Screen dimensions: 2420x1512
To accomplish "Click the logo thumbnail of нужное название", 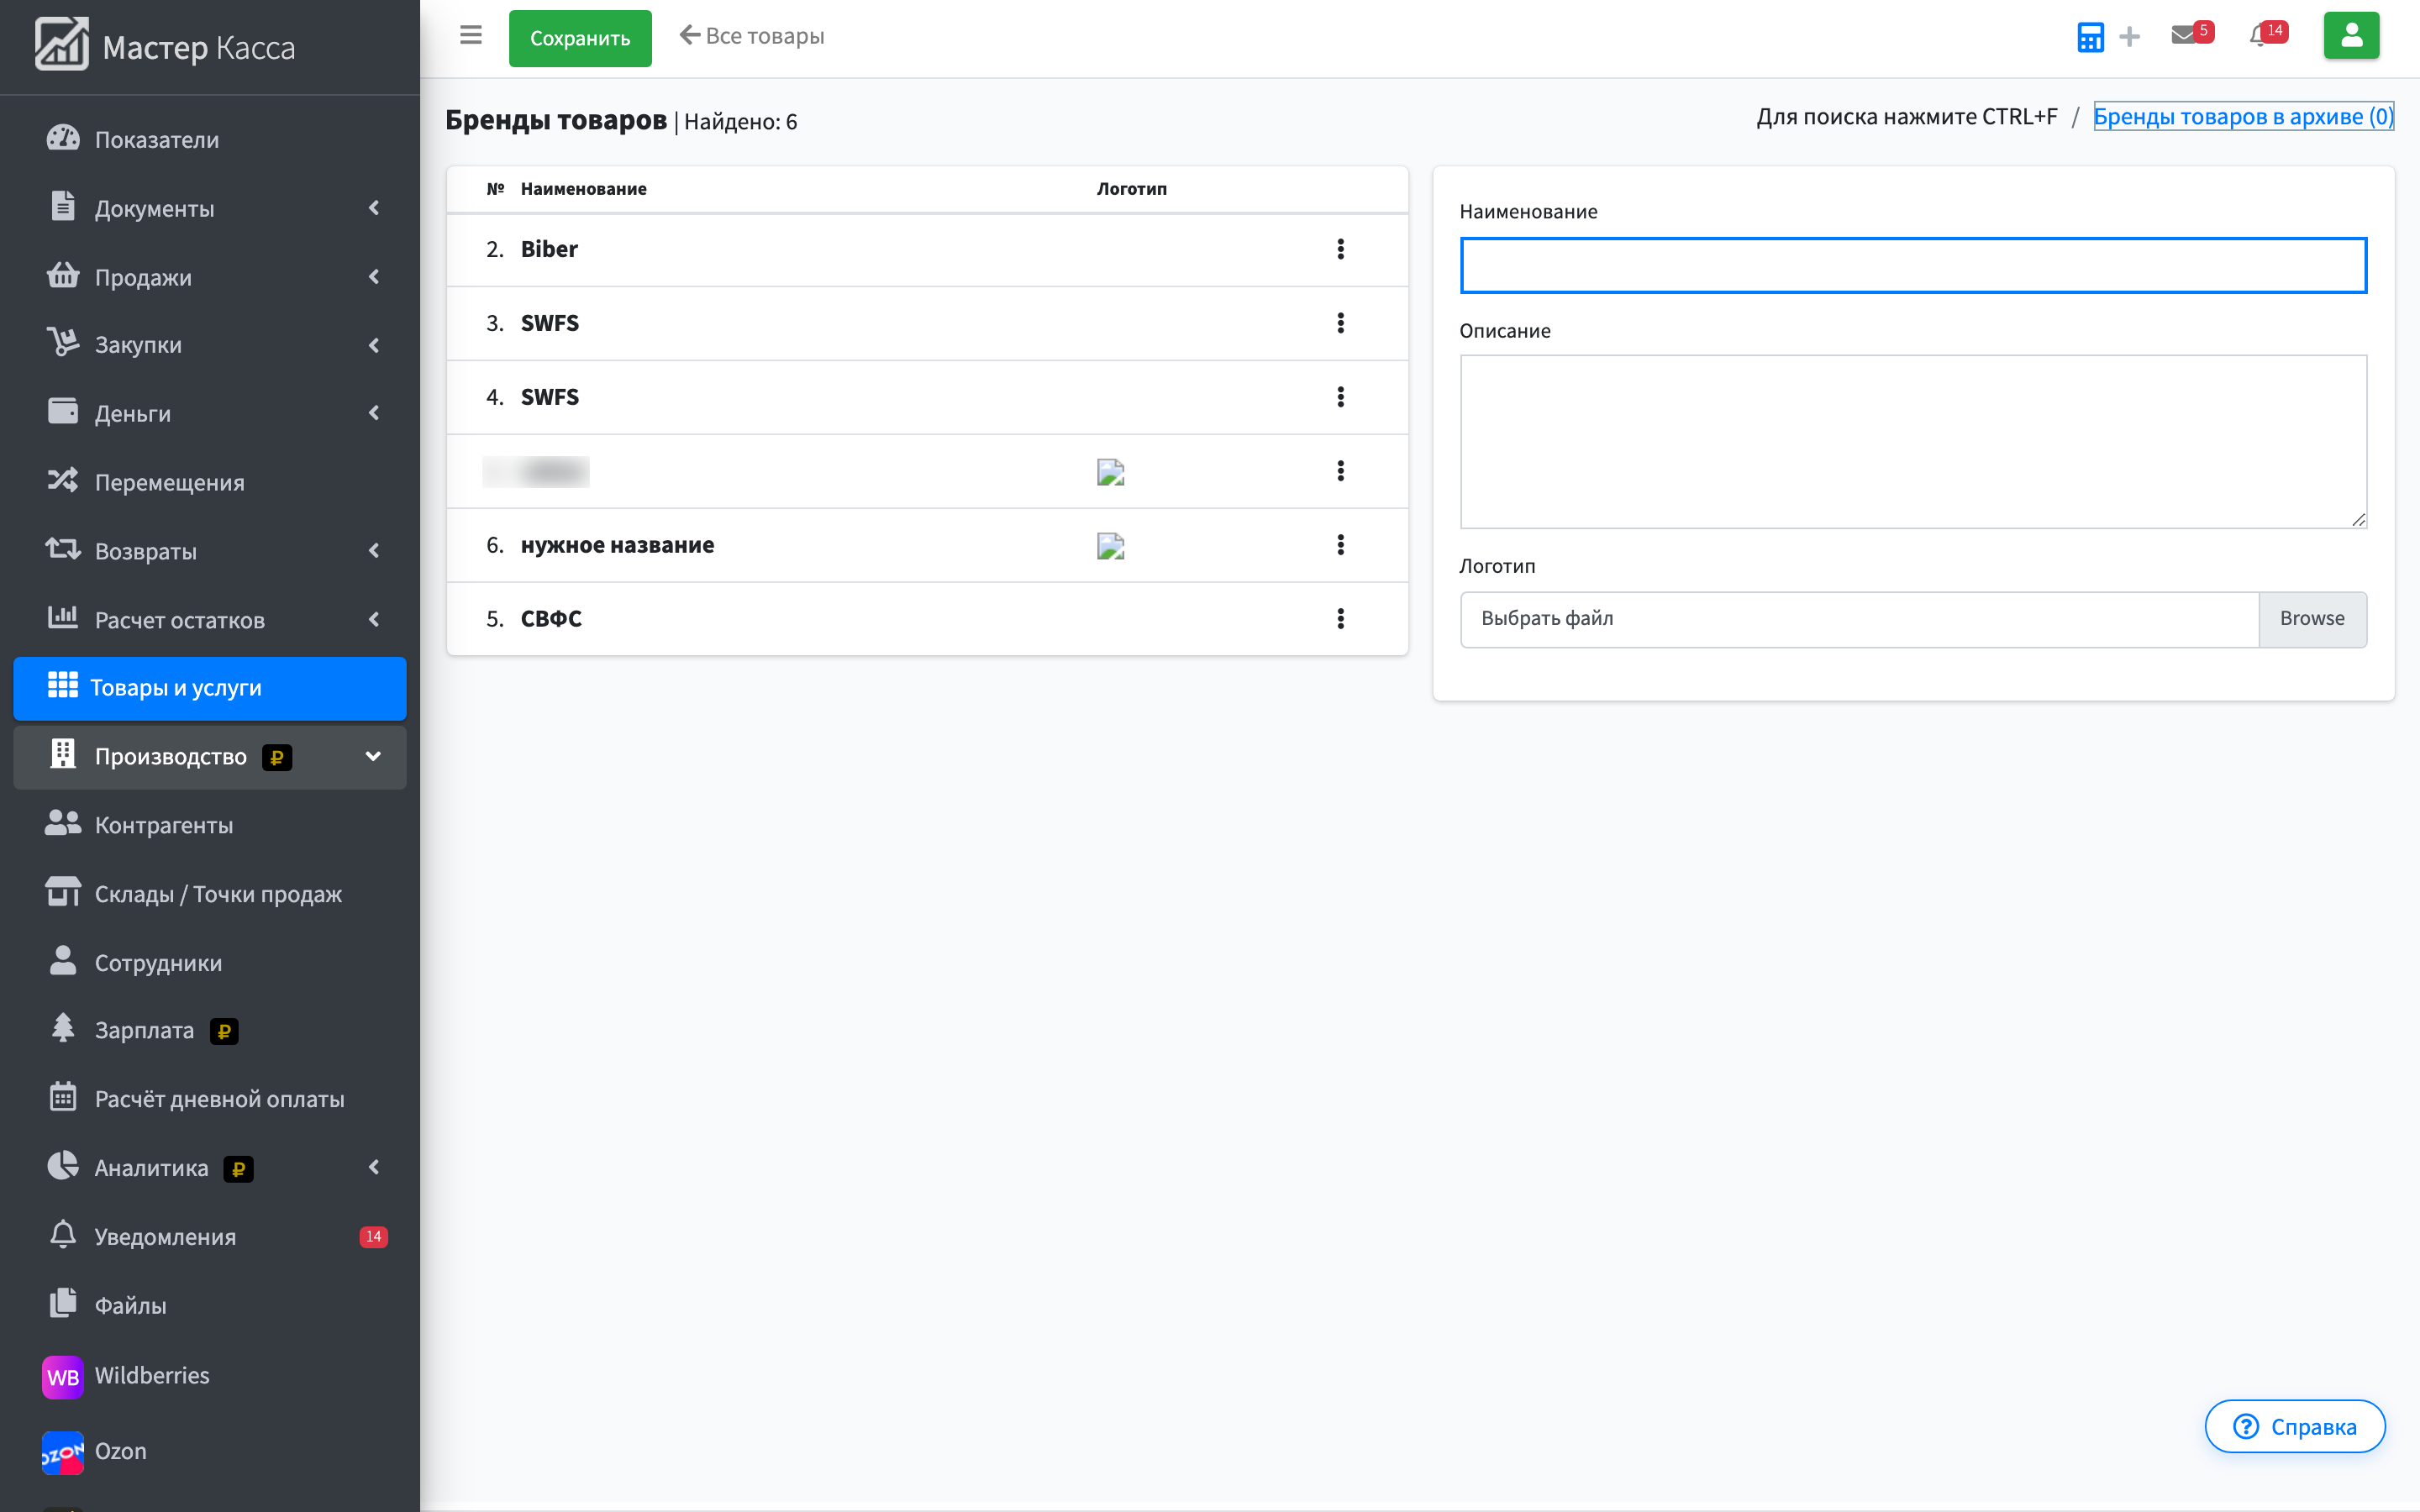I will [x=1110, y=546].
